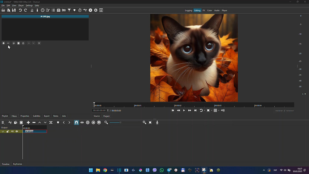The height and width of the screenshot is (174, 309).
Task: Open the Export disc icon
Action: [91, 10]
